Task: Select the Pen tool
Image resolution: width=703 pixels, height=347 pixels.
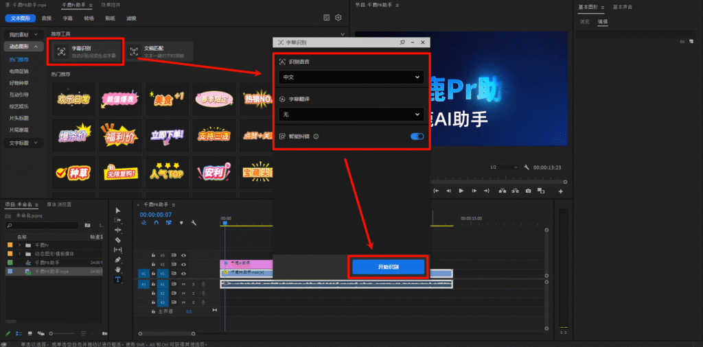Action: [118, 260]
